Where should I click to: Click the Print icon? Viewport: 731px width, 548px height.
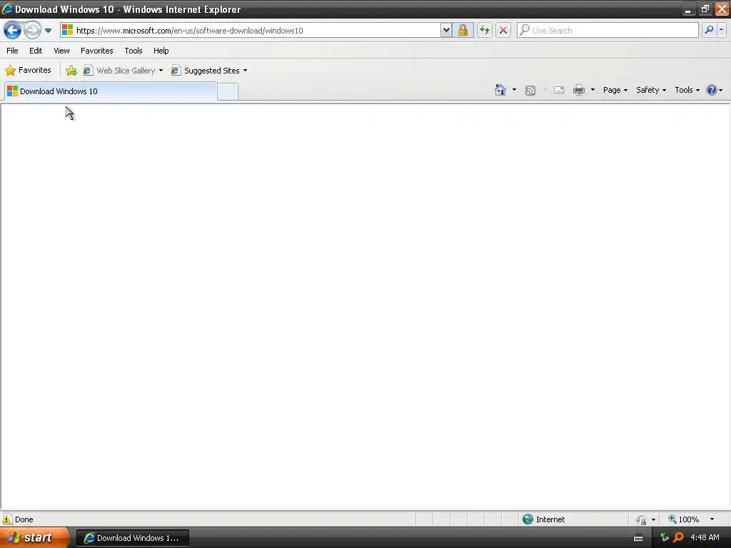tap(578, 90)
